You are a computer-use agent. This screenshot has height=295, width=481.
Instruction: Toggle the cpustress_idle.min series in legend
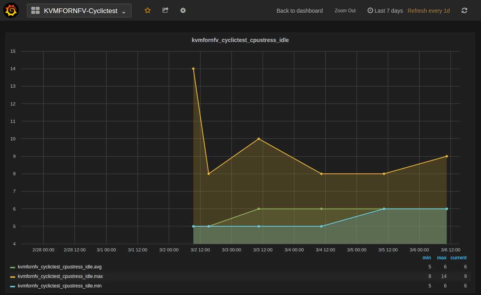(59, 286)
